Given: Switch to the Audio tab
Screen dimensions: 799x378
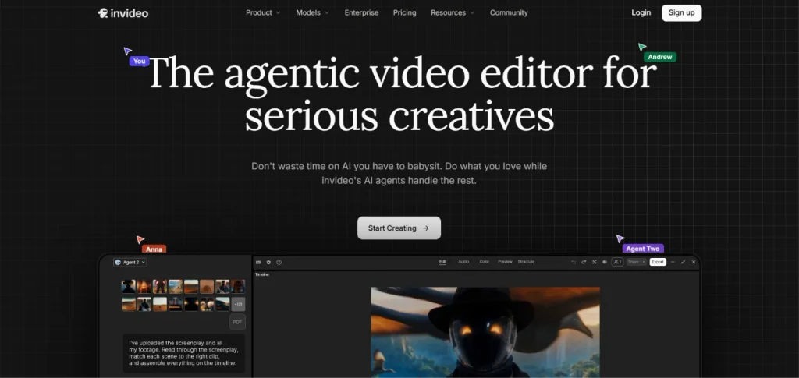Looking at the screenshot, I should 463,262.
